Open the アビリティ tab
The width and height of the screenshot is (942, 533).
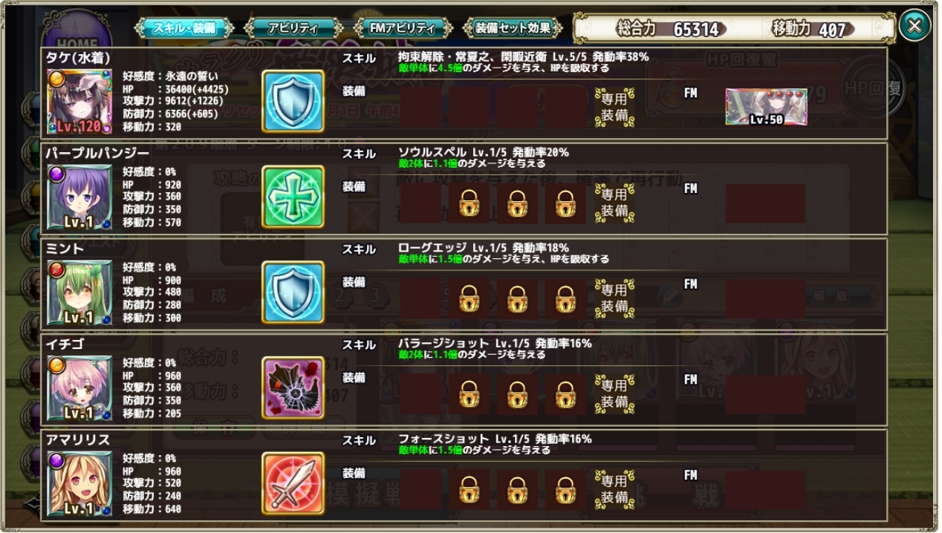[293, 28]
